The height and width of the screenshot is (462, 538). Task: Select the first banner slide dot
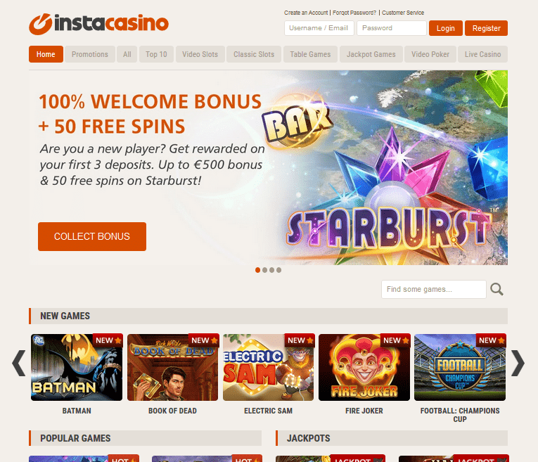pos(257,270)
